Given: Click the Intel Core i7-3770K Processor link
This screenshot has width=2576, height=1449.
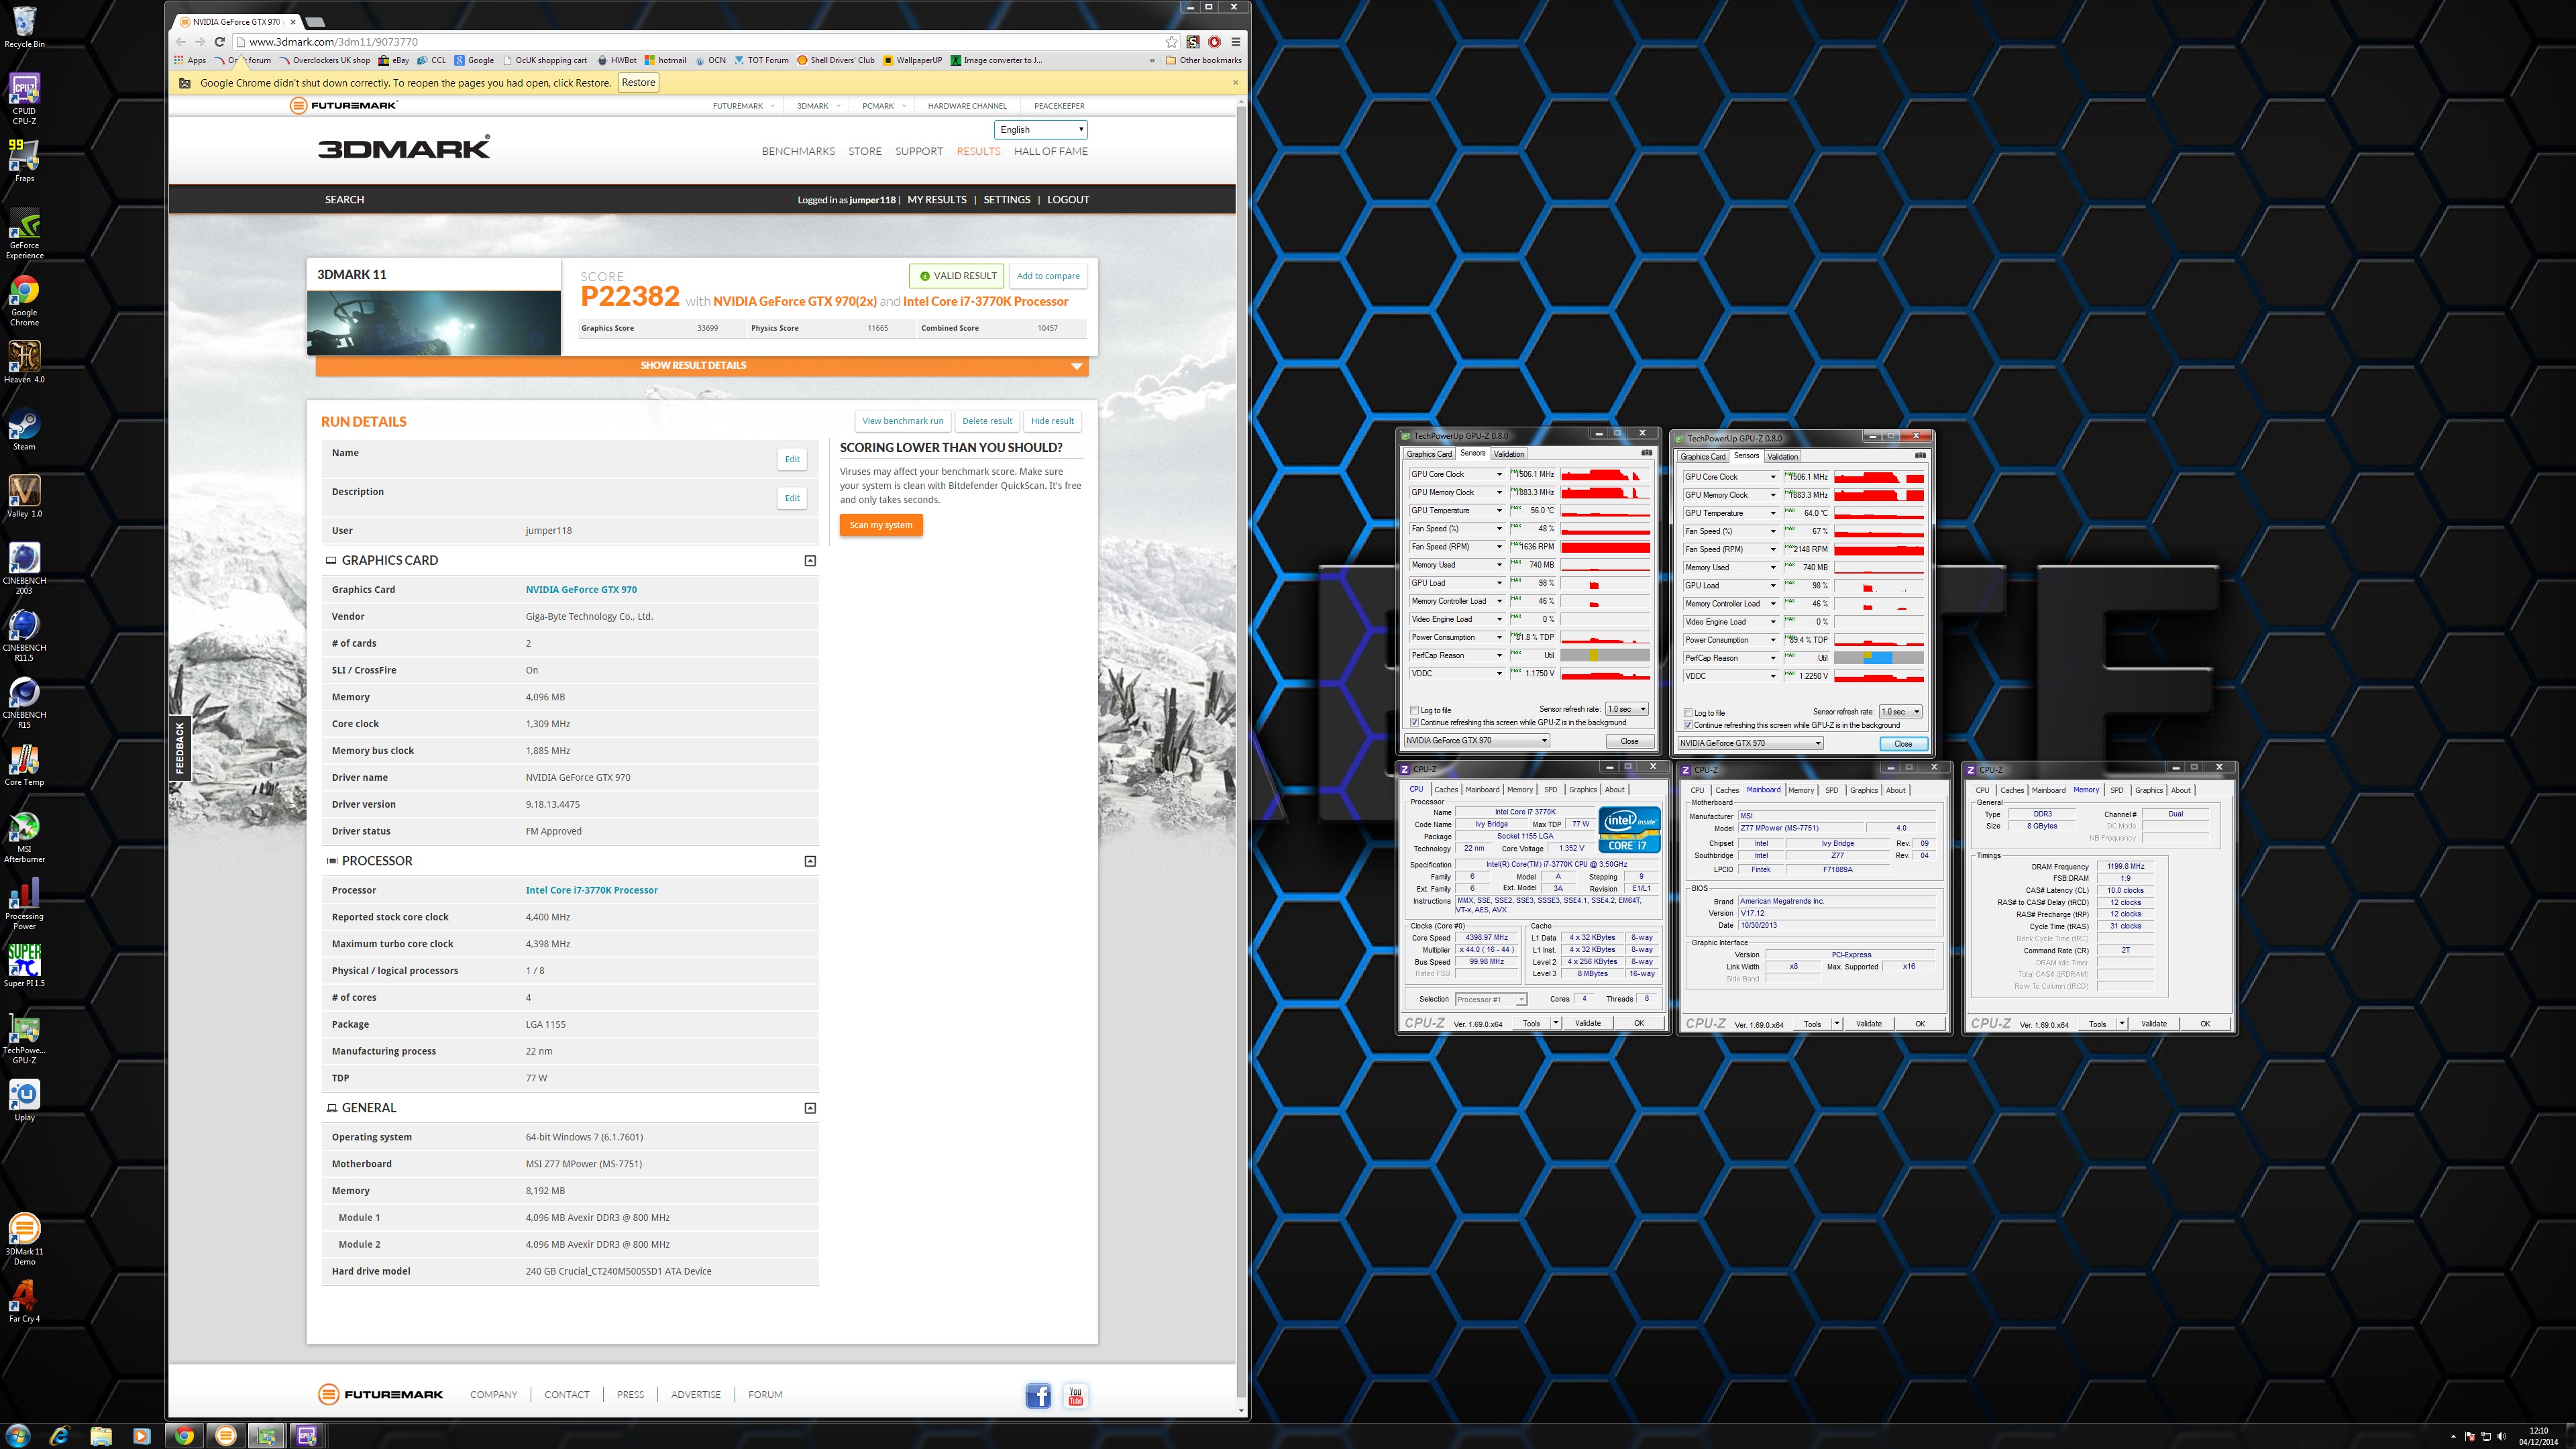Looking at the screenshot, I should coord(591,890).
